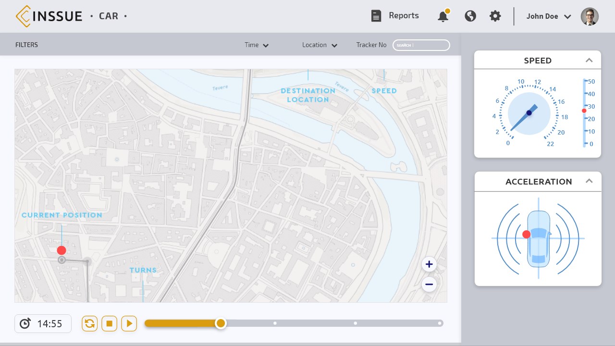Click the repeat playback button
Image resolution: width=615 pixels, height=346 pixels.
click(89, 323)
